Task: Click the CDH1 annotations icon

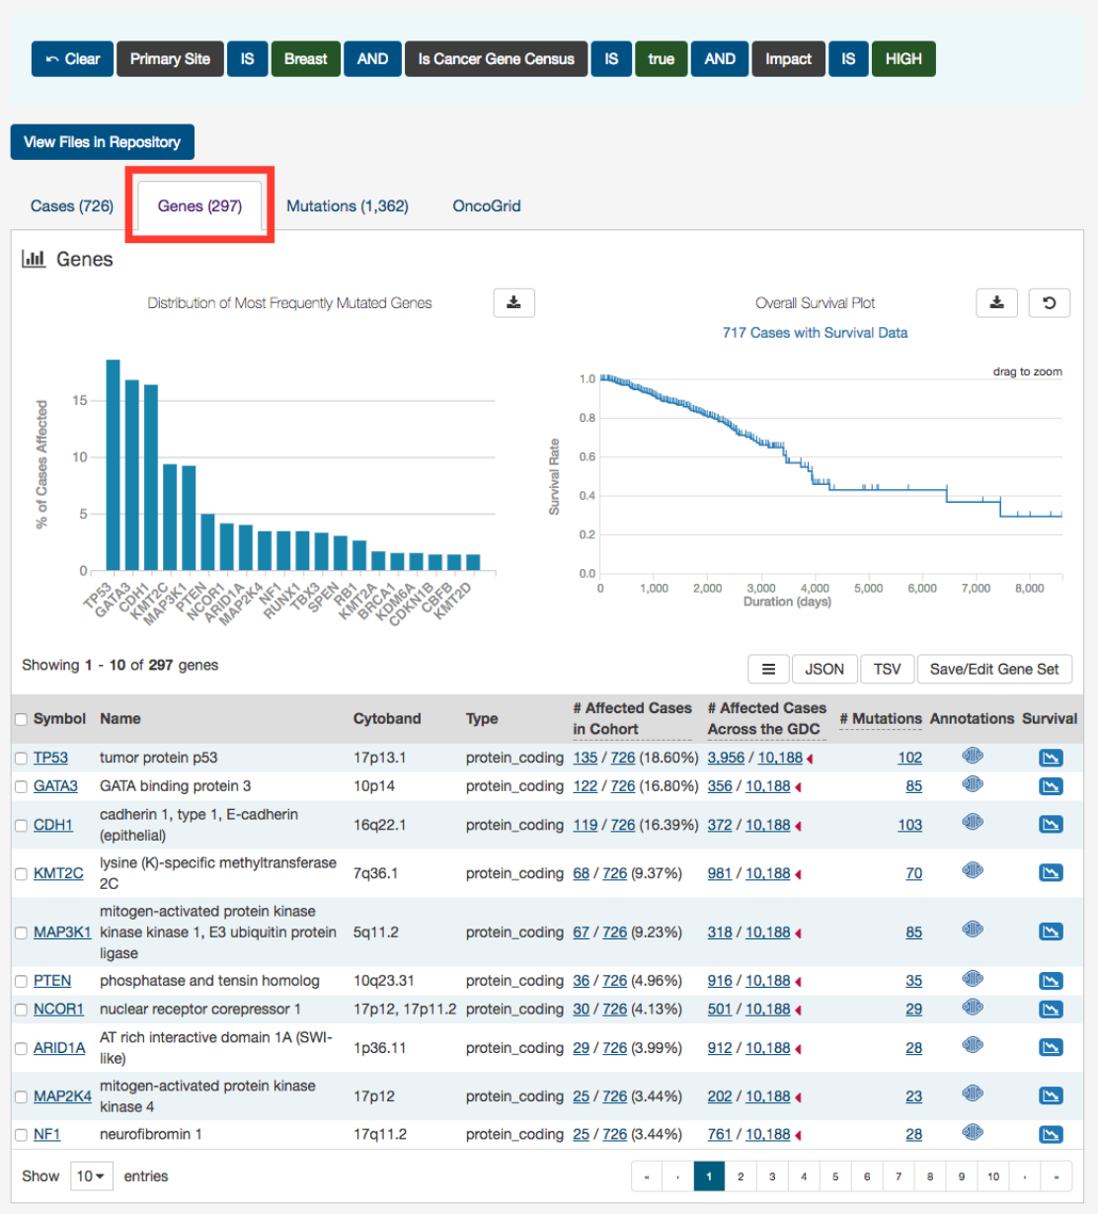Action: pos(973,822)
